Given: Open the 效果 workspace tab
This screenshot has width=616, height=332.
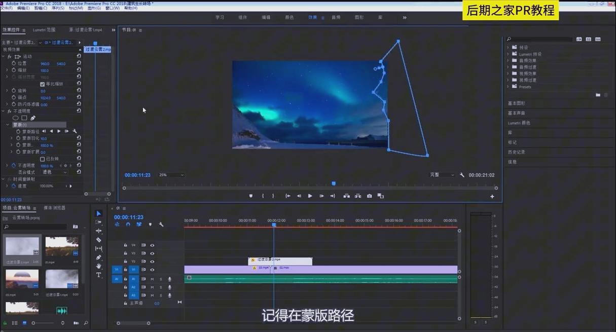Looking at the screenshot, I should [312, 17].
